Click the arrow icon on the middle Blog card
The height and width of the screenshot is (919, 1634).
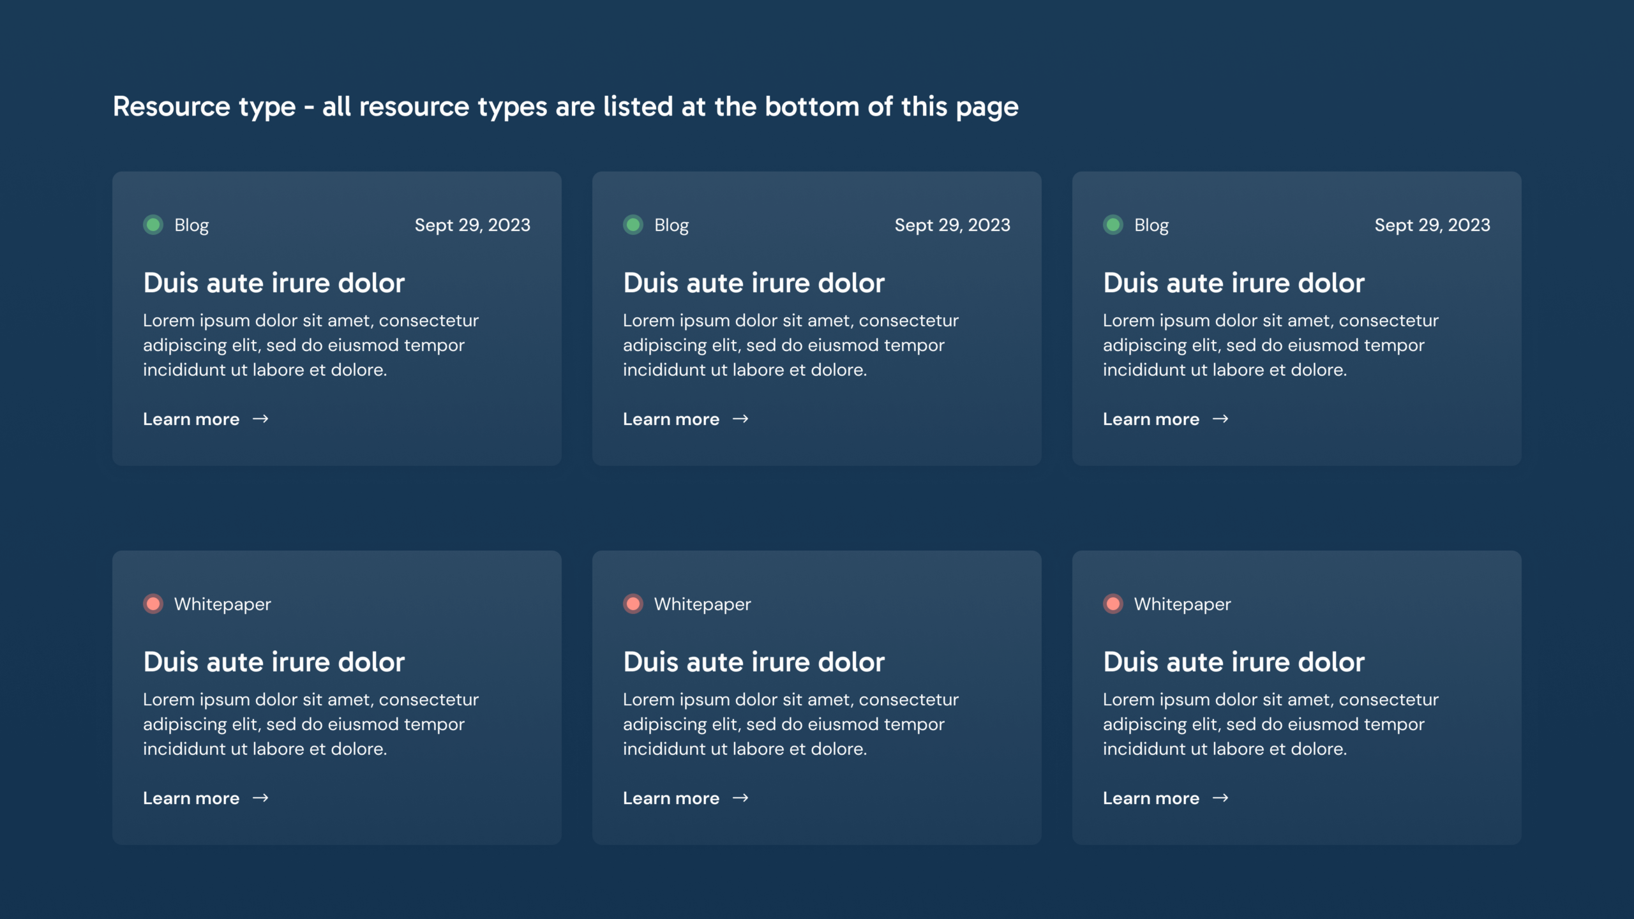740,419
